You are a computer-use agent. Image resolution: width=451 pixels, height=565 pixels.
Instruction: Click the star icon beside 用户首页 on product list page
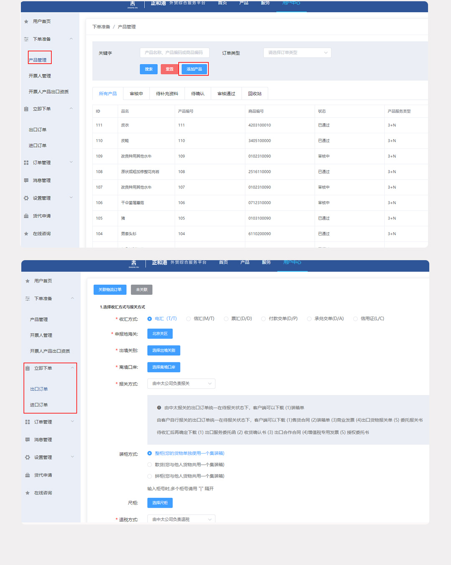[26, 21]
